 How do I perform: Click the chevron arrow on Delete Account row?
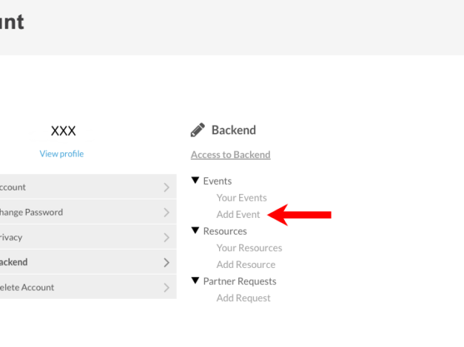[167, 288]
